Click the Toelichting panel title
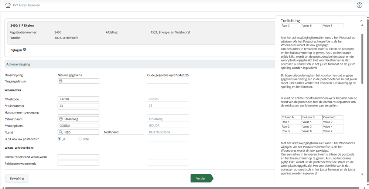 pyautogui.click(x=290, y=21)
